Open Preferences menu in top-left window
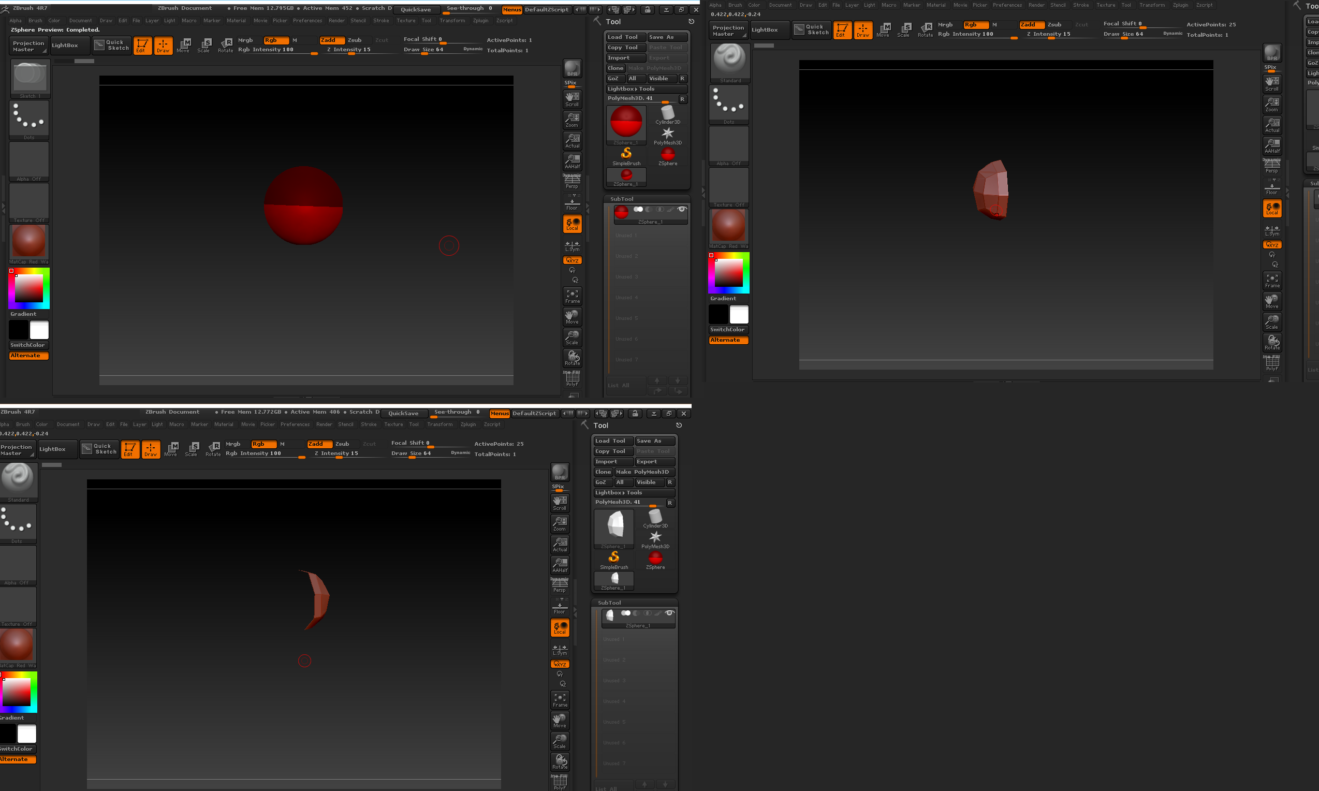Image resolution: width=1319 pixels, height=791 pixels. [x=307, y=21]
